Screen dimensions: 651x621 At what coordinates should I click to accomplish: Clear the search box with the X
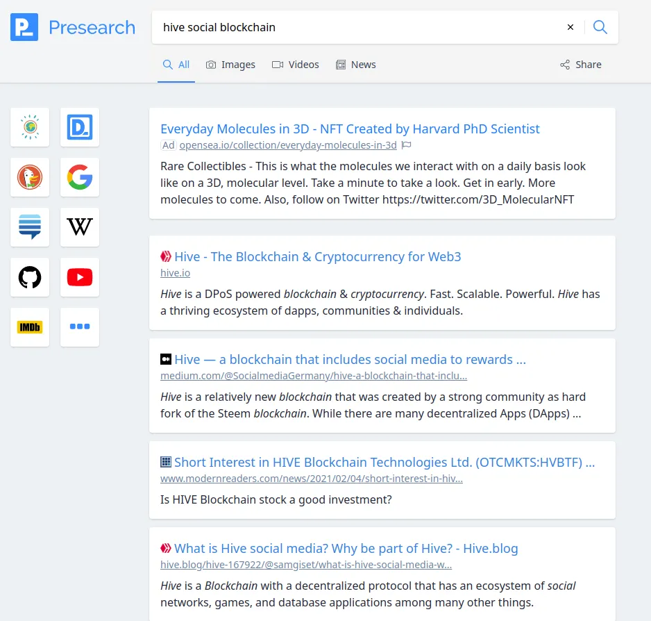[570, 27]
